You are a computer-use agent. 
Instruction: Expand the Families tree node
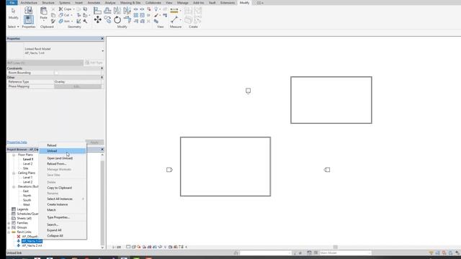(9, 223)
